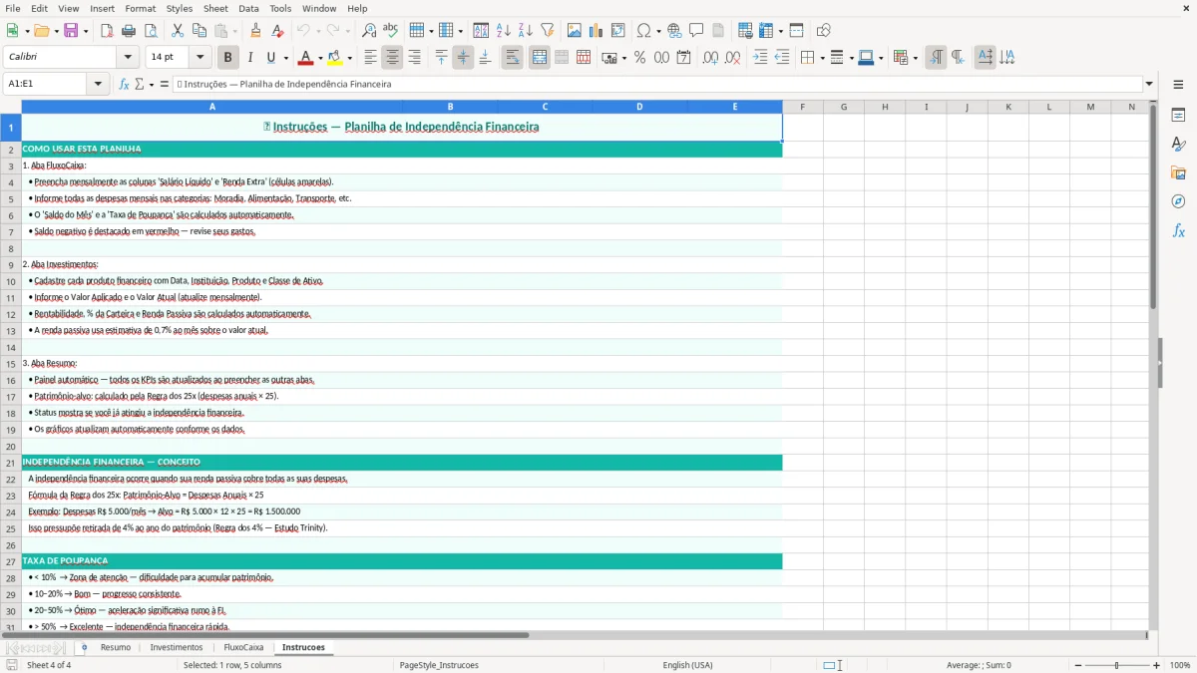Click Format as Percent icon

tap(639, 58)
